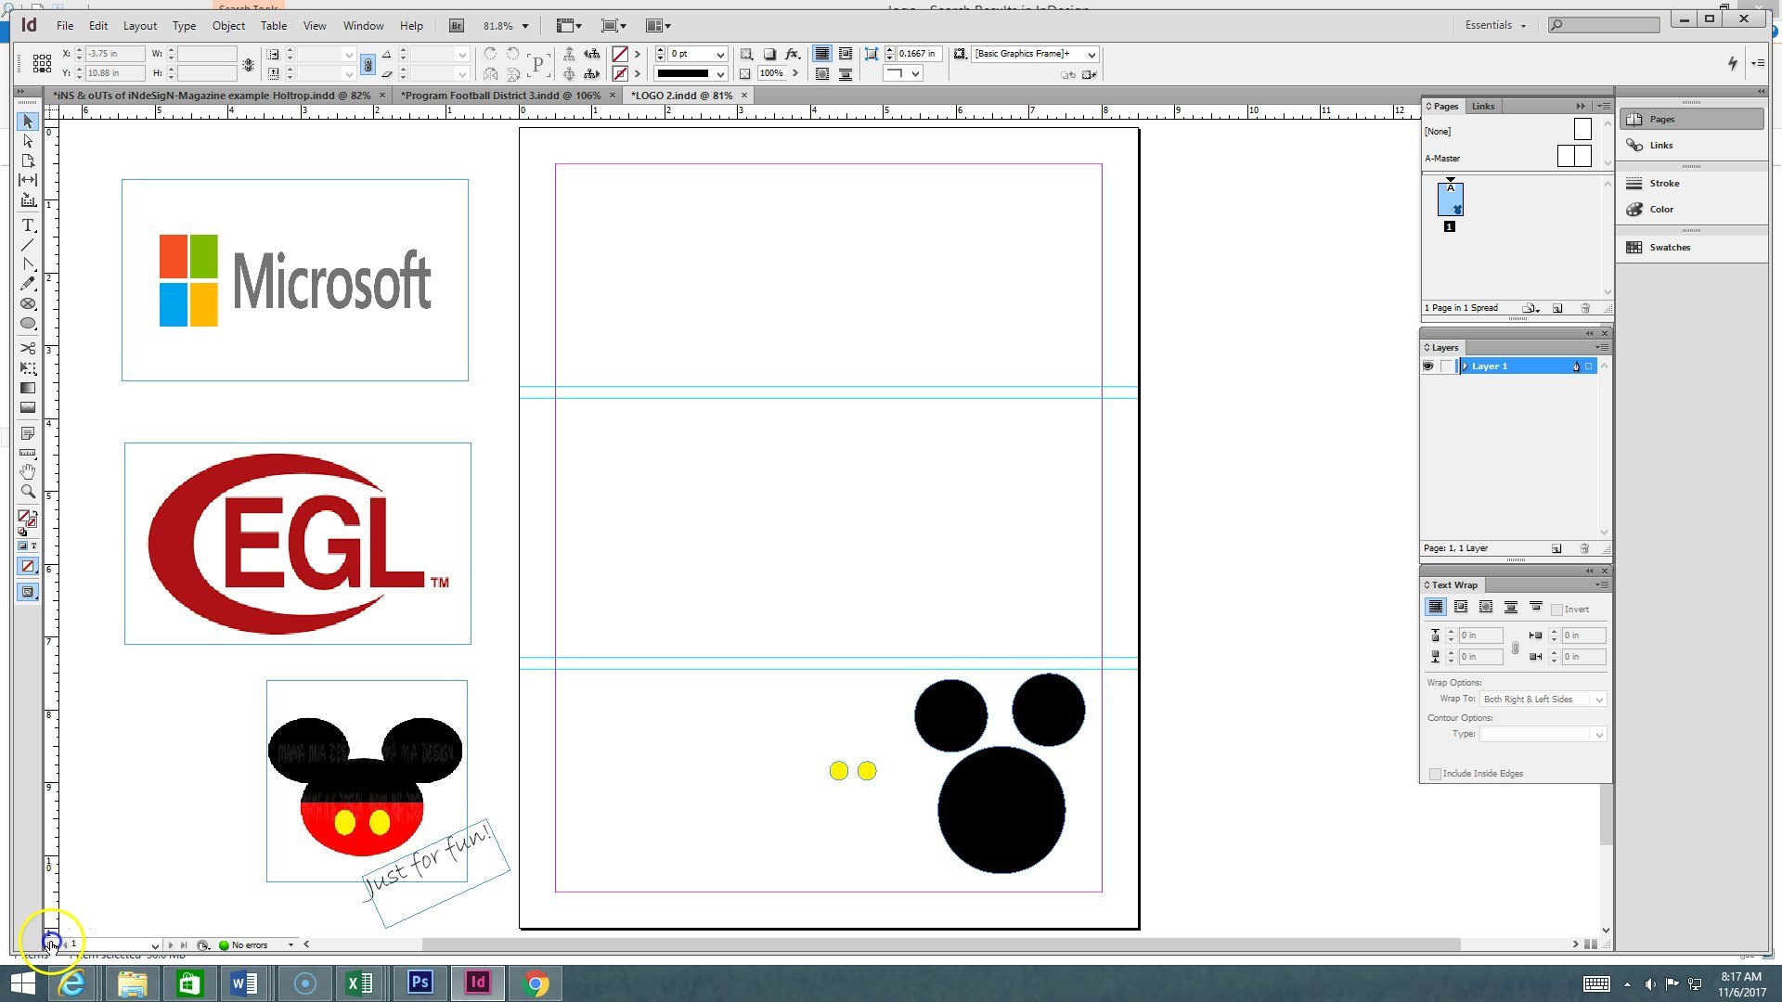Viewport: 1782px width, 1002px height.
Task: Activate the Zoom tool
Action: point(28,492)
